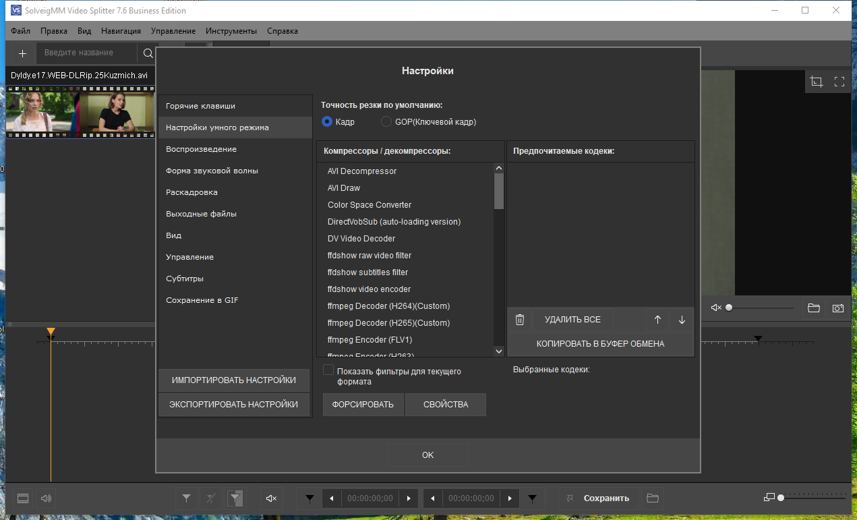Click the speaker waveform icon in bottom toolbar
The width and height of the screenshot is (857, 520).
[46, 498]
